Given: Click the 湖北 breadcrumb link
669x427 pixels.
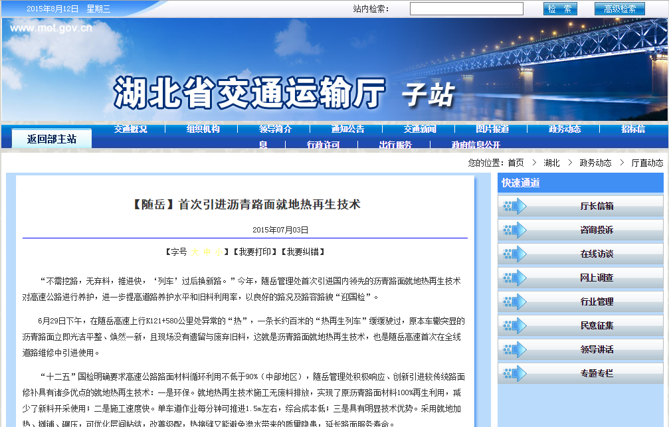Looking at the screenshot, I should (x=551, y=163).
